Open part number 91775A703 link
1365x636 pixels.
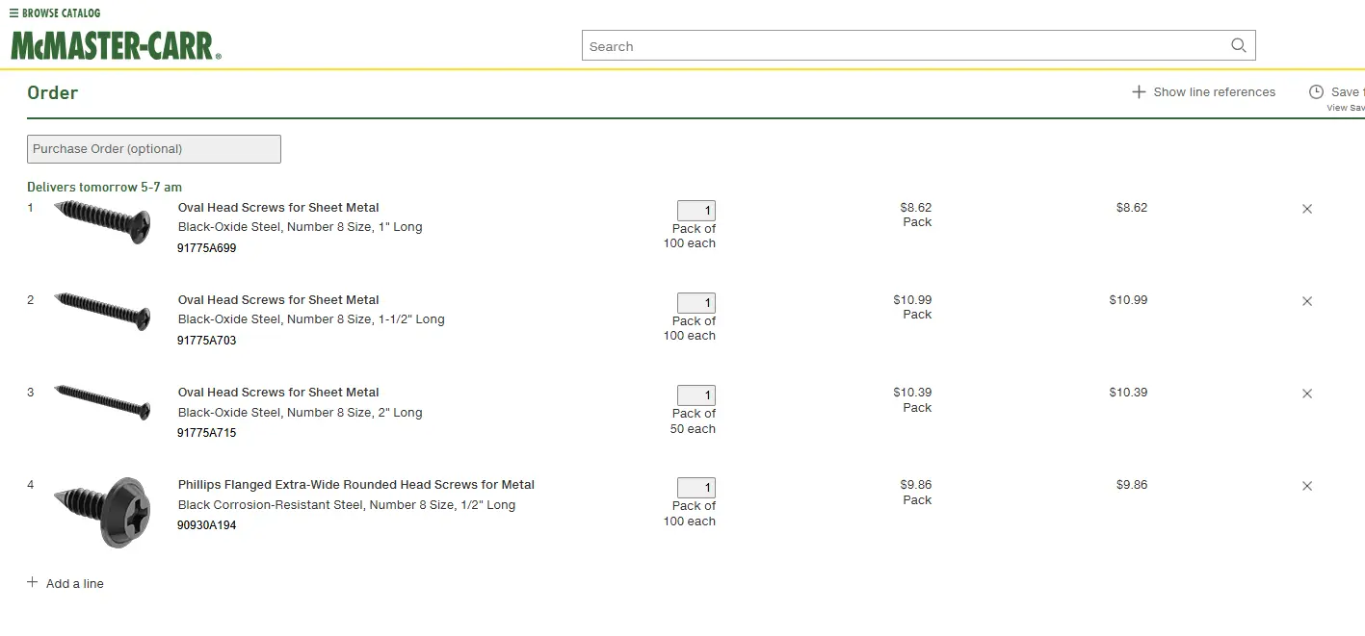(x=206, y=341)
